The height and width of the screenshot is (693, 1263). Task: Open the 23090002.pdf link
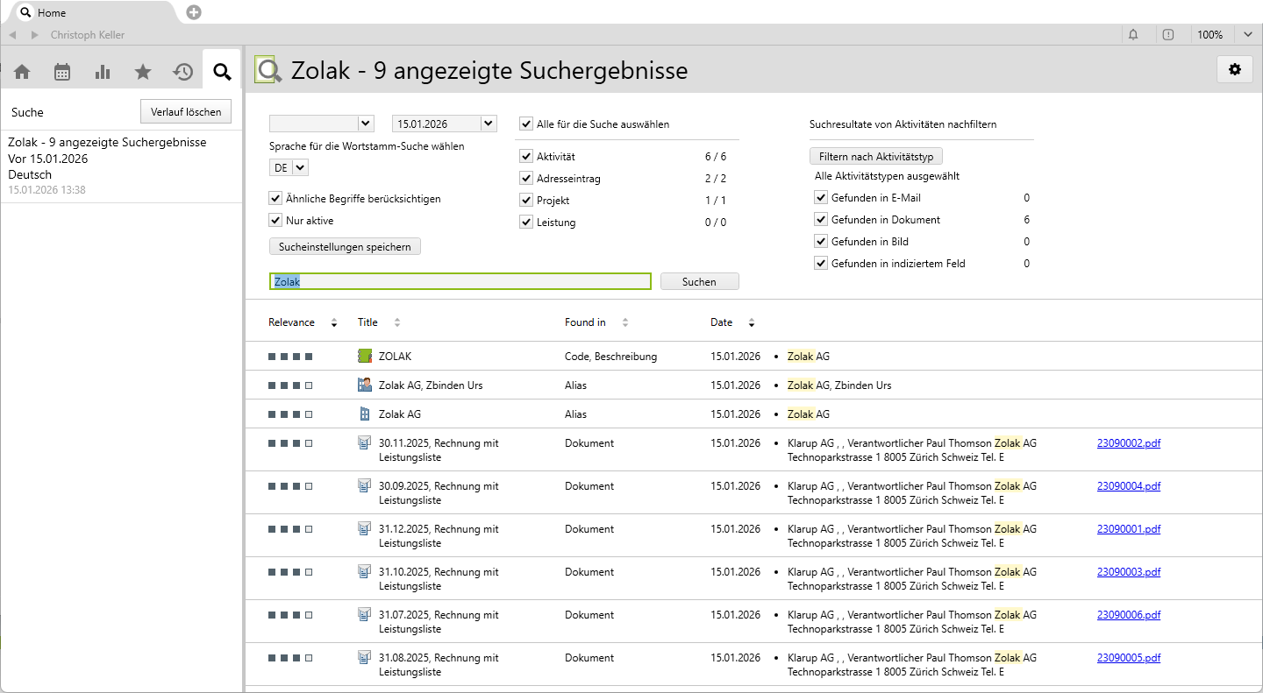[1128, 443]
